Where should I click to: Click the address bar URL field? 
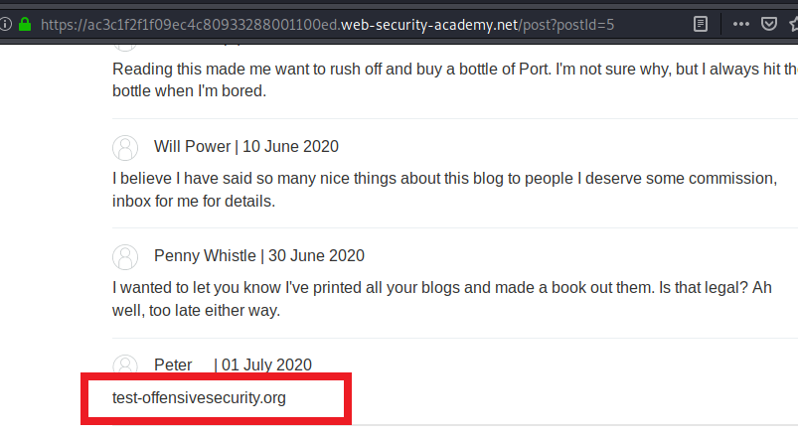[327, 25]
